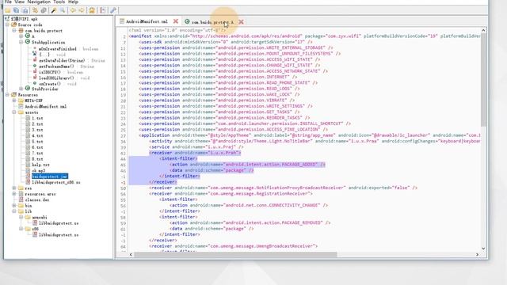Toggle Sync with editor toolbar icon

pos(35,10)
